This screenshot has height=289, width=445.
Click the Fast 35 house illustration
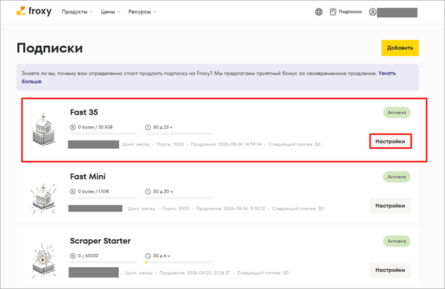(x=44, y=129)
